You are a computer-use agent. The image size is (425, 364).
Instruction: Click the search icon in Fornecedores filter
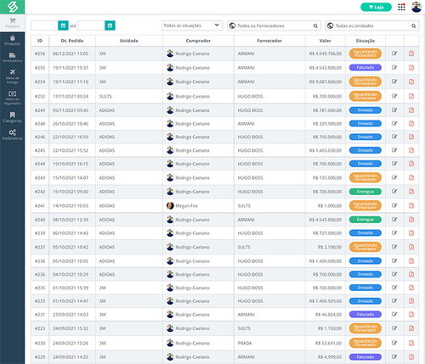pos(315,26)
